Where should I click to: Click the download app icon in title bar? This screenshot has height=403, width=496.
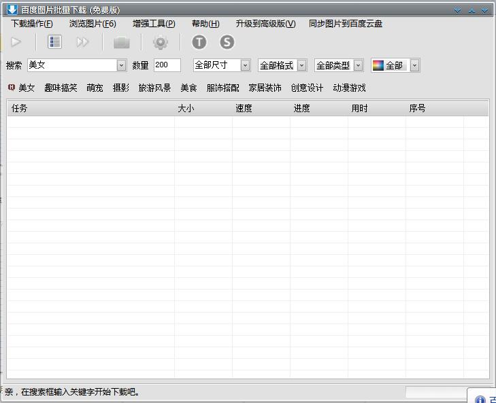12,10
